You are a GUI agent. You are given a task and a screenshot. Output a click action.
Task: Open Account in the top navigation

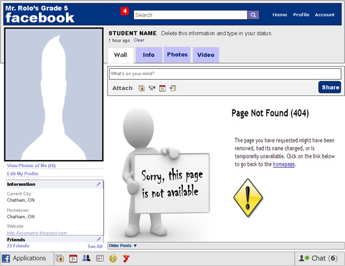click(x=325, y=15)
